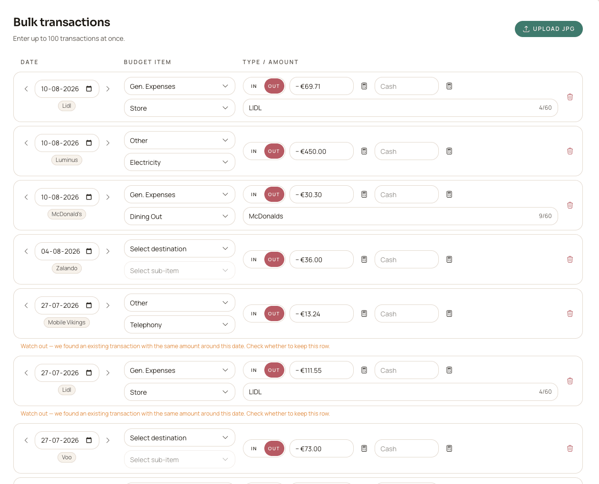Click Cash field in €13.24 row
The height and width of the screenshot is (484, 599).
(406, 313)
